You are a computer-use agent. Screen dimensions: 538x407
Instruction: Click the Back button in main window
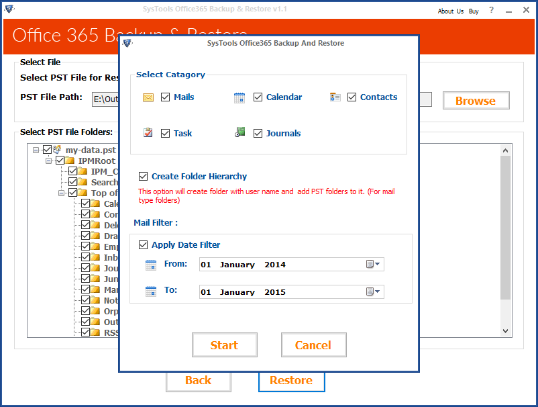point(199,381)
